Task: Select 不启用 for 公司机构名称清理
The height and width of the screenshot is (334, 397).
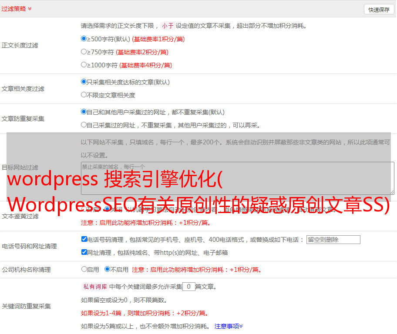Action: point(108,269)
